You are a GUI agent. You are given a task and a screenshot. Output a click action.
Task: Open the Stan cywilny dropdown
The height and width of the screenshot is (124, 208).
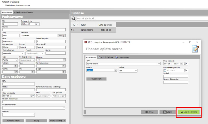click(64, 96)
